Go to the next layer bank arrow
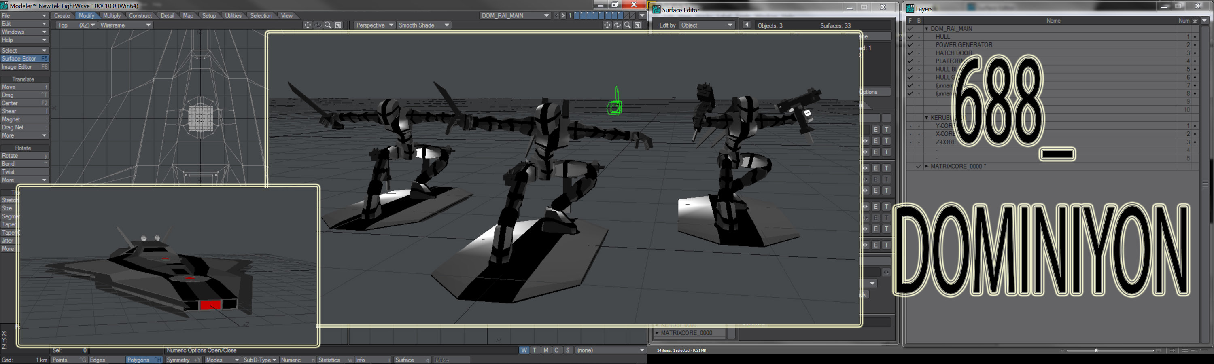The image size is (1214, 364). click(563, 15)
